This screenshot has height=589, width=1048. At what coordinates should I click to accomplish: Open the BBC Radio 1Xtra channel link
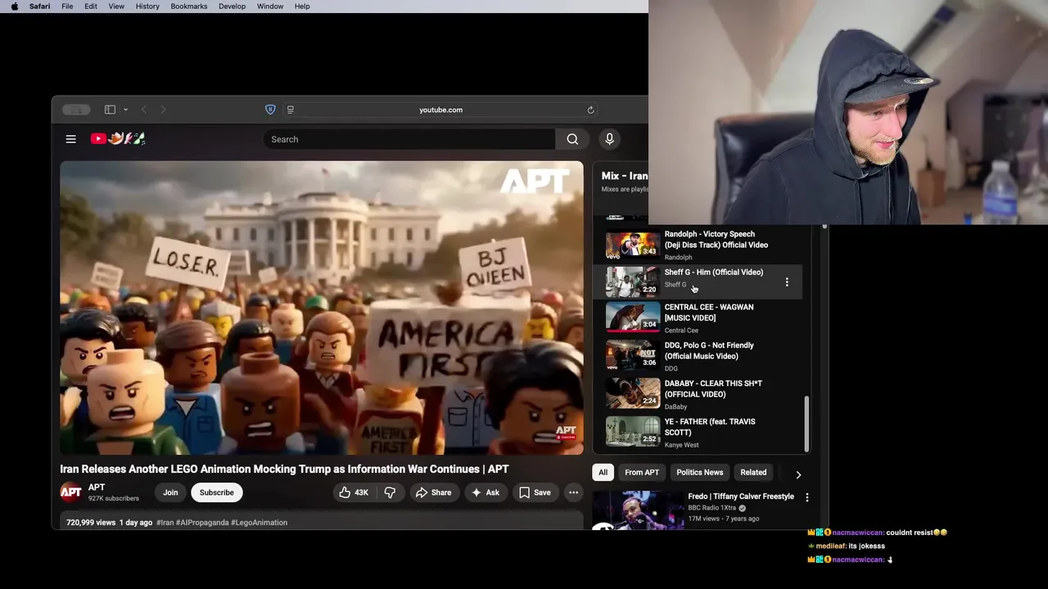(x=711, y=508)
